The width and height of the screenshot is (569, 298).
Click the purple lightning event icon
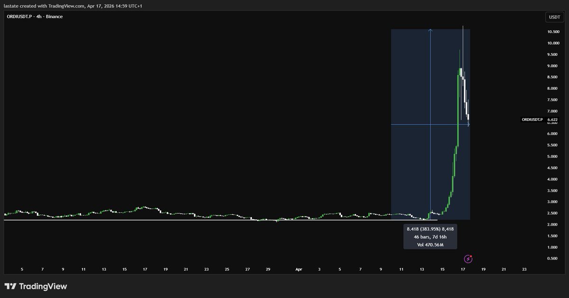click(468, 259)
